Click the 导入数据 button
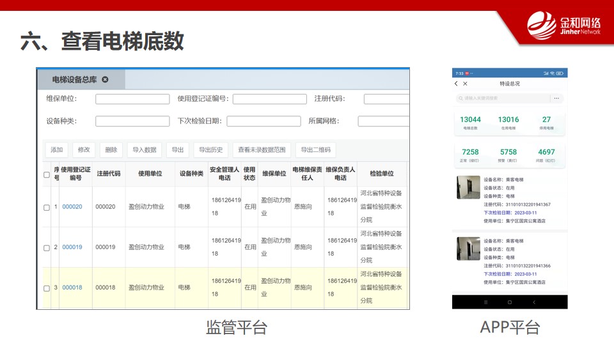614x345 pixels. (x=145, y=150)
